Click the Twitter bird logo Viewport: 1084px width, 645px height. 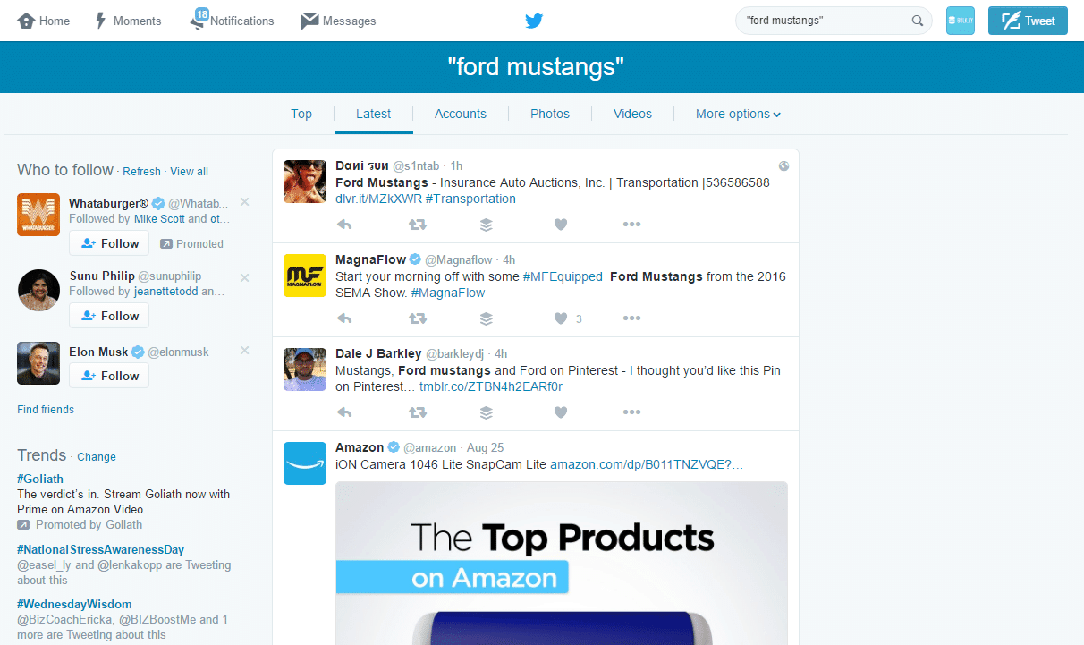(534, 21)
